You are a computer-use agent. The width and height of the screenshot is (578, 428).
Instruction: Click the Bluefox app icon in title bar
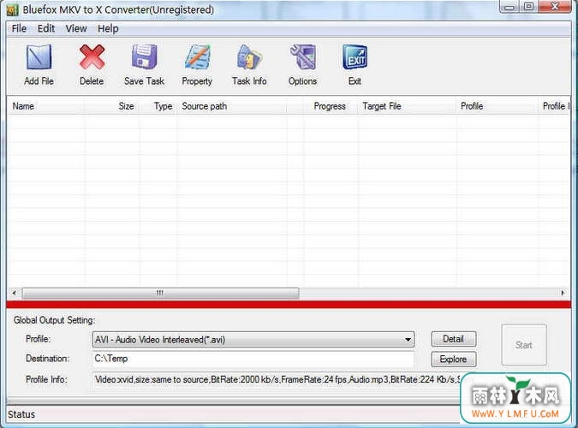click(x=12, y=10)
